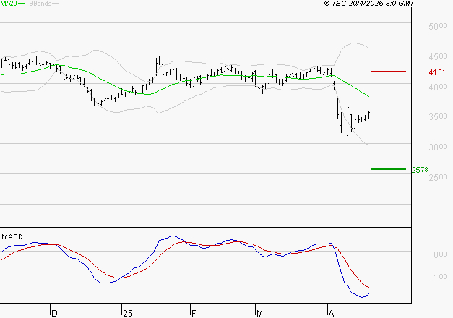The image size is (453, 318).
Task: Click the 2578 support price label
Action: (x=420, y=170)
